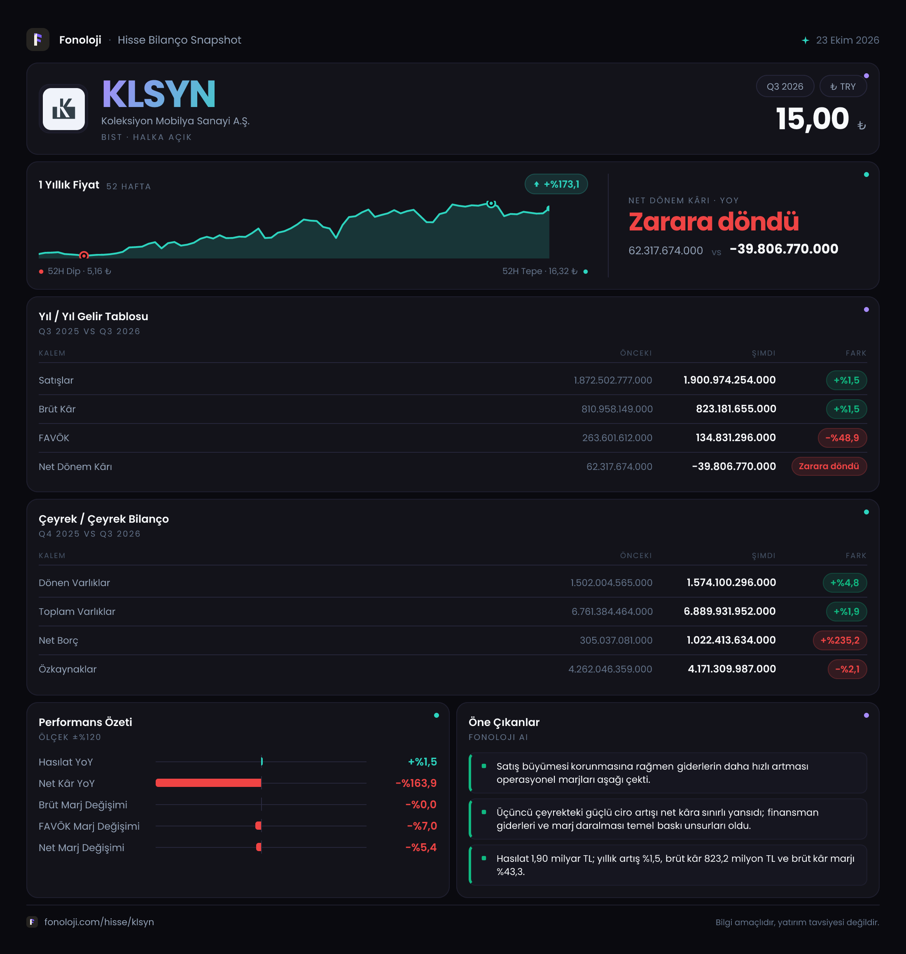Open the fonoloji.com/hisse/klsyn link

coord(99,921)
